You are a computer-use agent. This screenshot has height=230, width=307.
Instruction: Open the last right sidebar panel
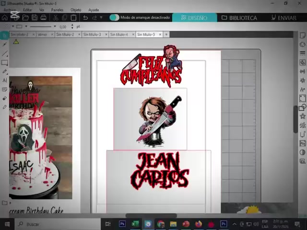coord(303,161)
